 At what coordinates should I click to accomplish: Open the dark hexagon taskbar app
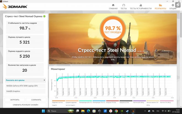point(100,111)
